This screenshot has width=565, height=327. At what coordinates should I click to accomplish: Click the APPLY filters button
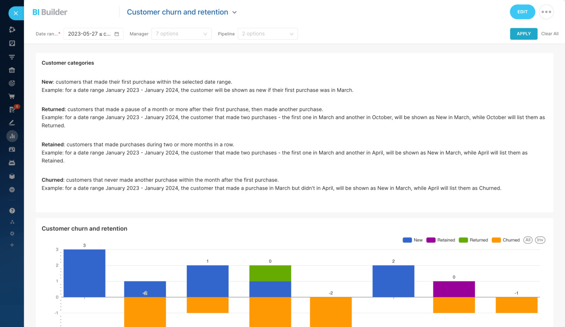[x=524, y=34]
